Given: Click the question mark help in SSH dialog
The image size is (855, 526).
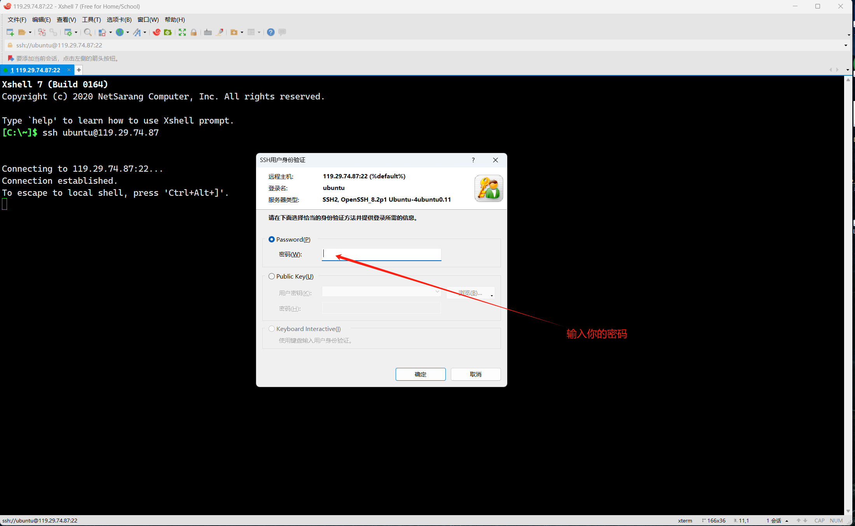Looking at the screenshot, I should [x=473, y=160].
